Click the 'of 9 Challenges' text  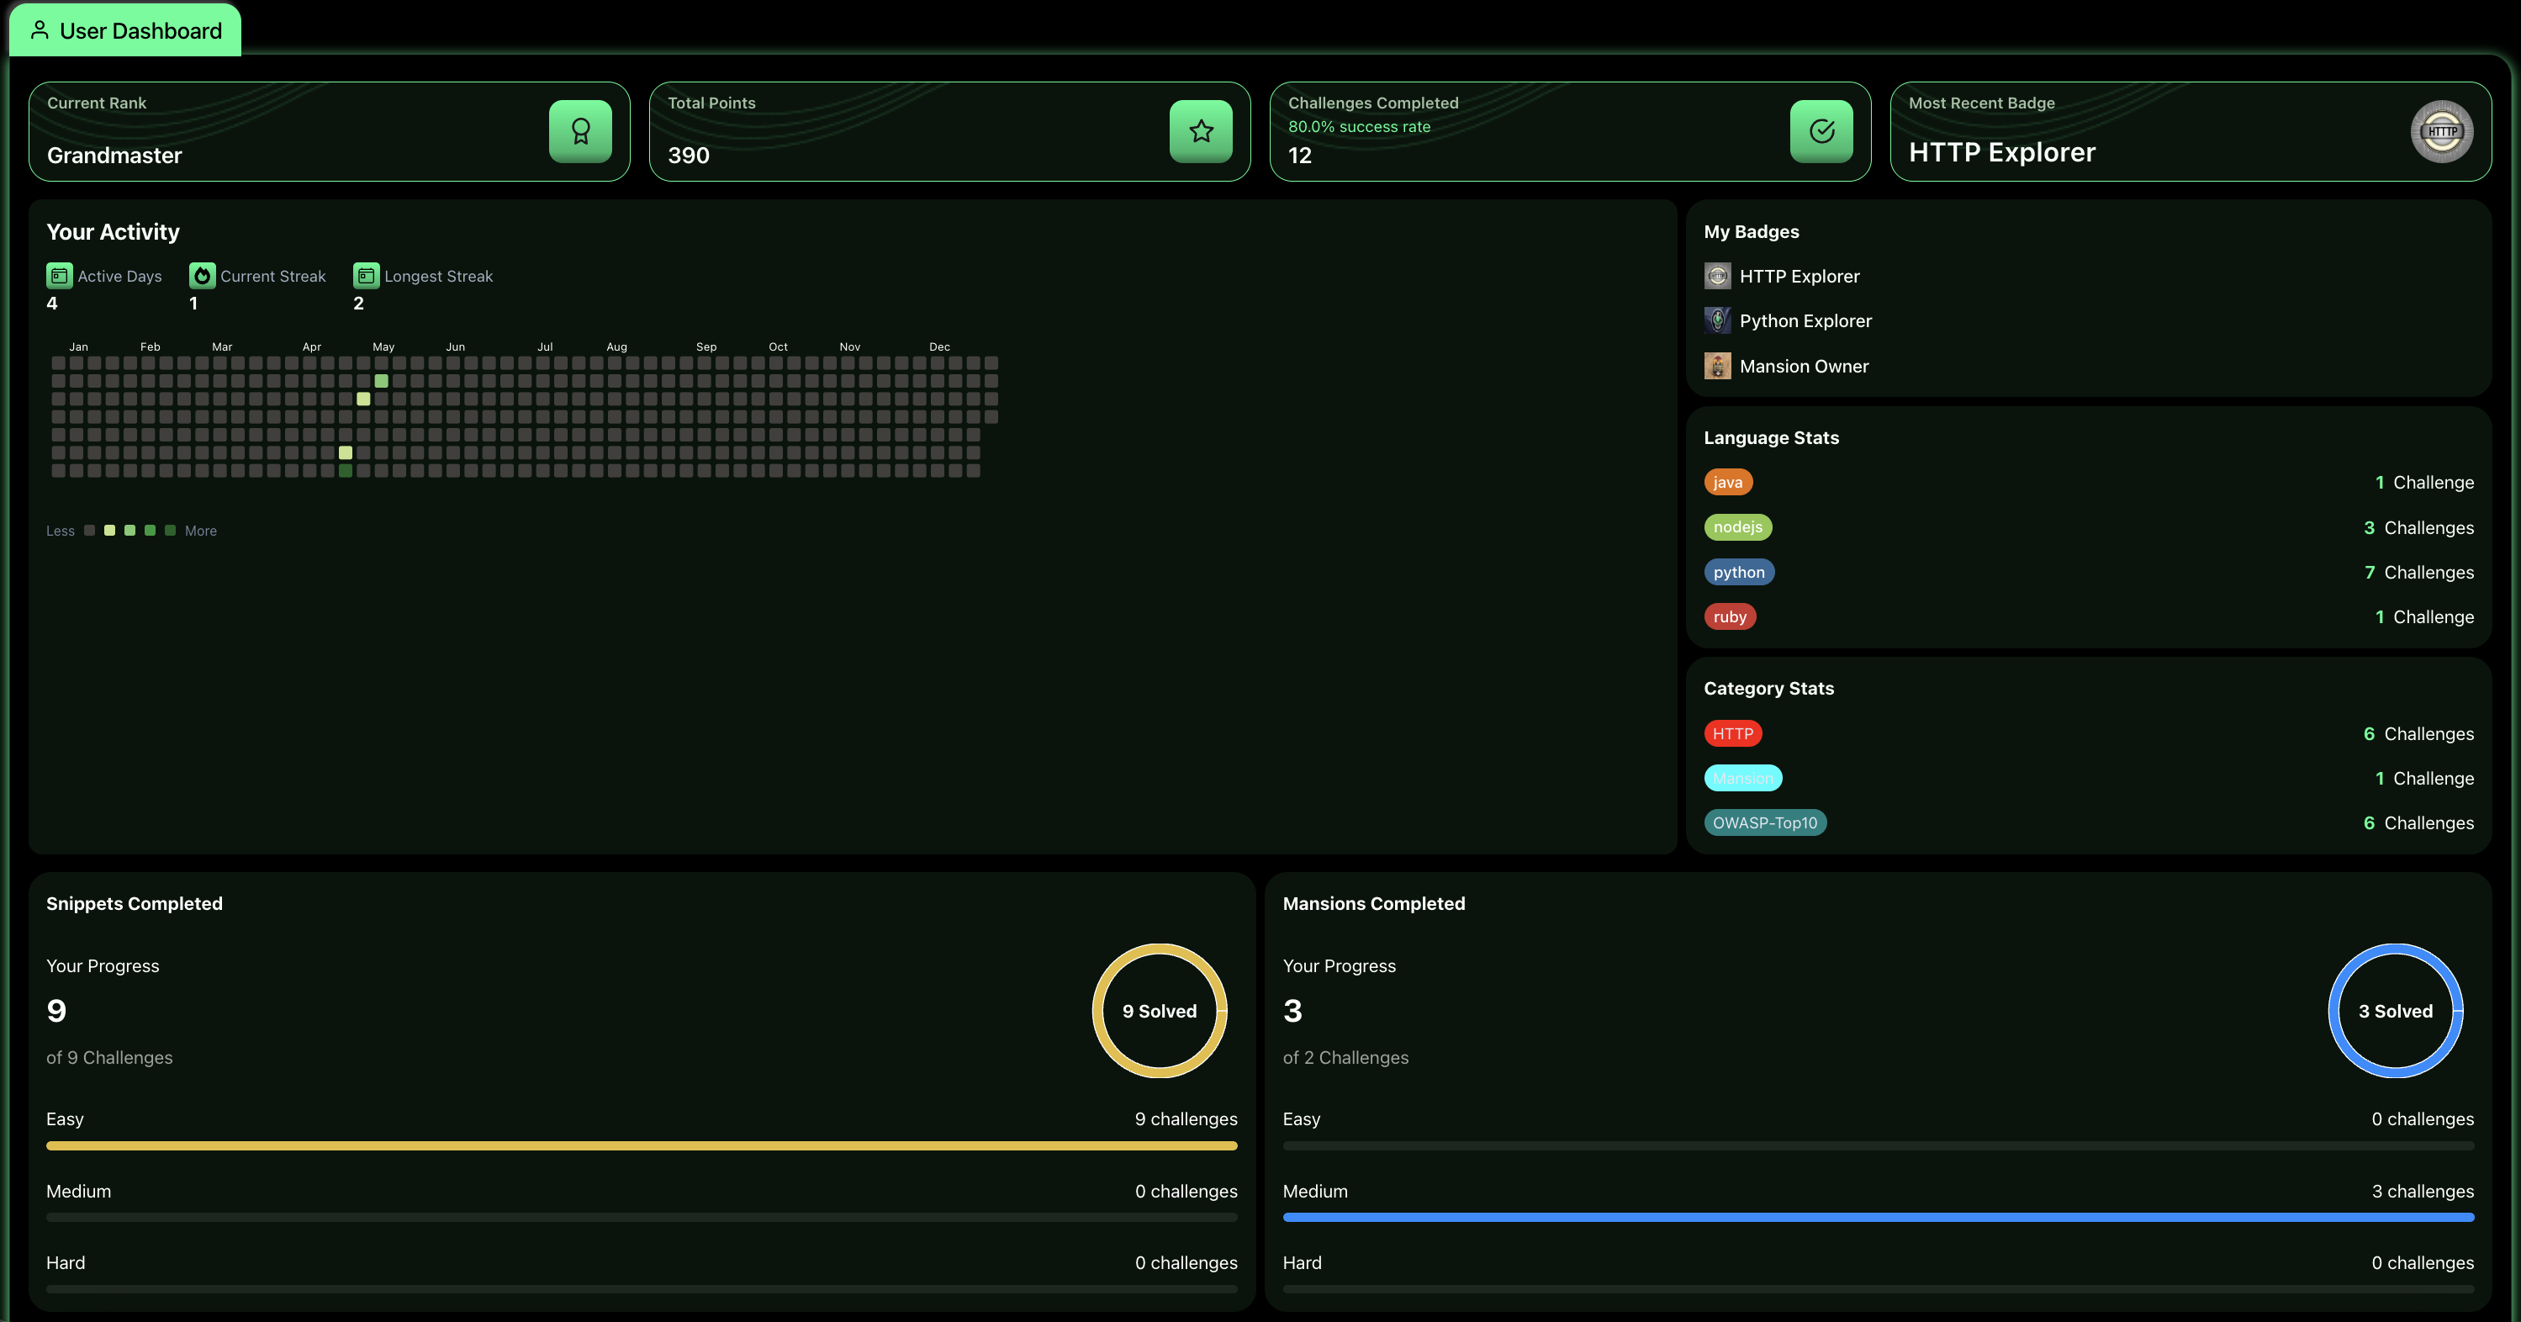(x=109, y=1058)
